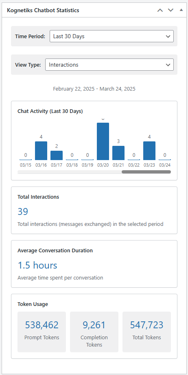This screenshot has width=188, height=375.
Task: Click the empty chart scrollbar track
Action: (x=70, y=172)
